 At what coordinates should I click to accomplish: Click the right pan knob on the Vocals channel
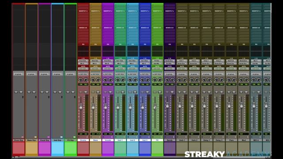click(111, 79)
